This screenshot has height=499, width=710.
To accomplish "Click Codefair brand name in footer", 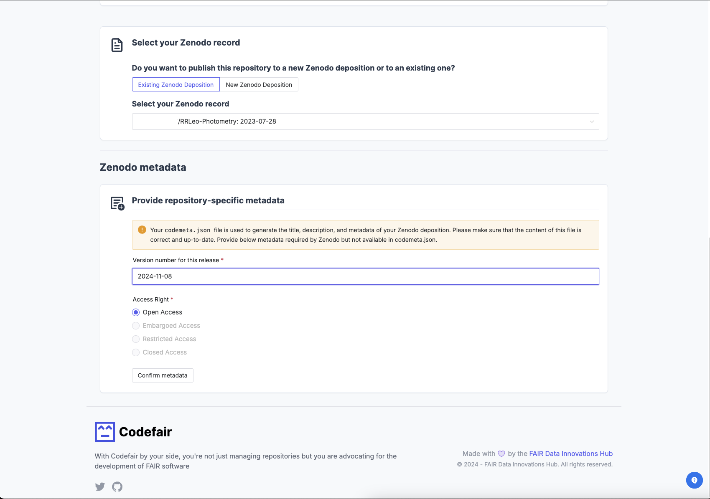I will click(145, 432).
